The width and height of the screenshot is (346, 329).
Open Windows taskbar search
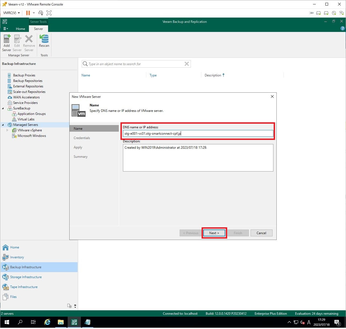pos(20,322)
